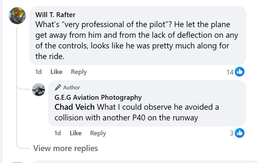View the 3 reactions count
Screen dimensions: 259x163
[x=232, y=133]
